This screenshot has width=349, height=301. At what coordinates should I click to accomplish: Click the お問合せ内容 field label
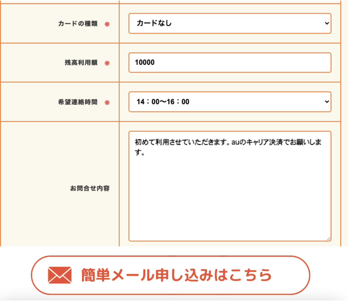click(90, 188)
